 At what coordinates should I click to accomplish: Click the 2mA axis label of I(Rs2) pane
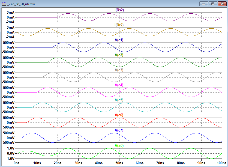click(x=10, y=13)
